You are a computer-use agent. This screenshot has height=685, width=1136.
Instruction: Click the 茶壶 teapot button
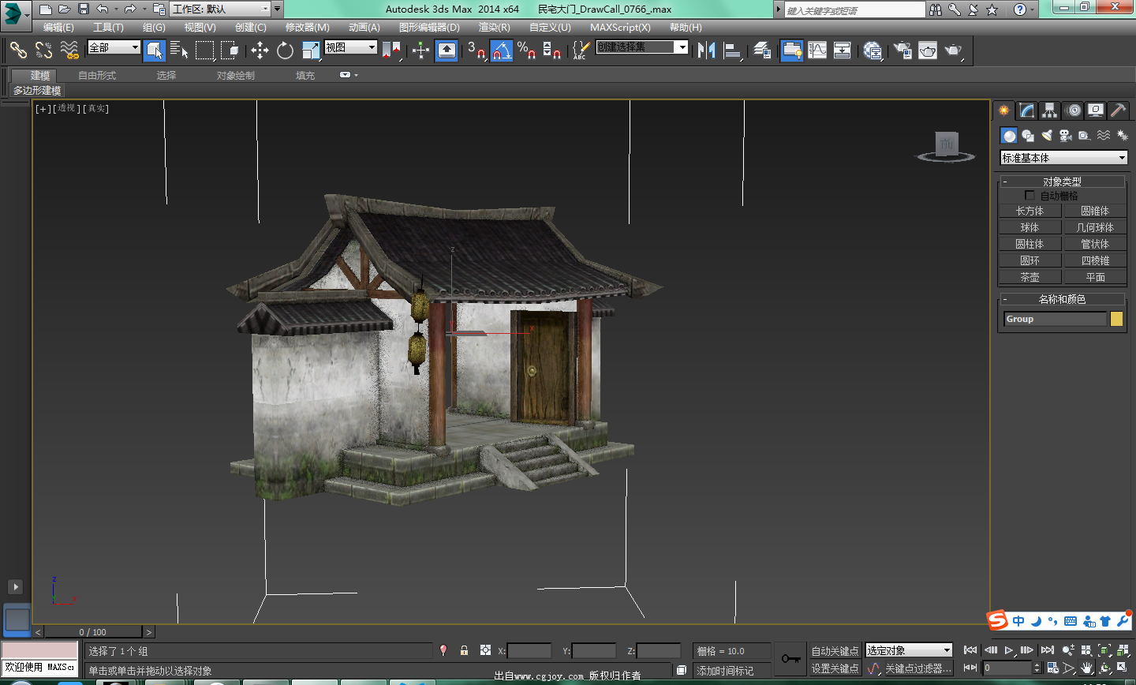[1029, 277]
